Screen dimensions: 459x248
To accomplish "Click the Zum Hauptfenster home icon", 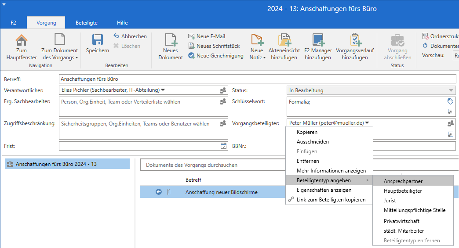I will pos(22,40).
